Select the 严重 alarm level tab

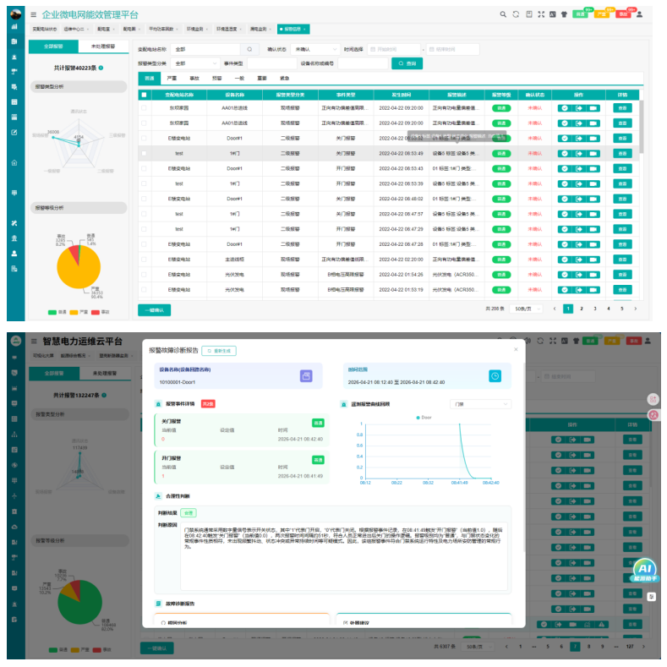(x=172, y=79)
